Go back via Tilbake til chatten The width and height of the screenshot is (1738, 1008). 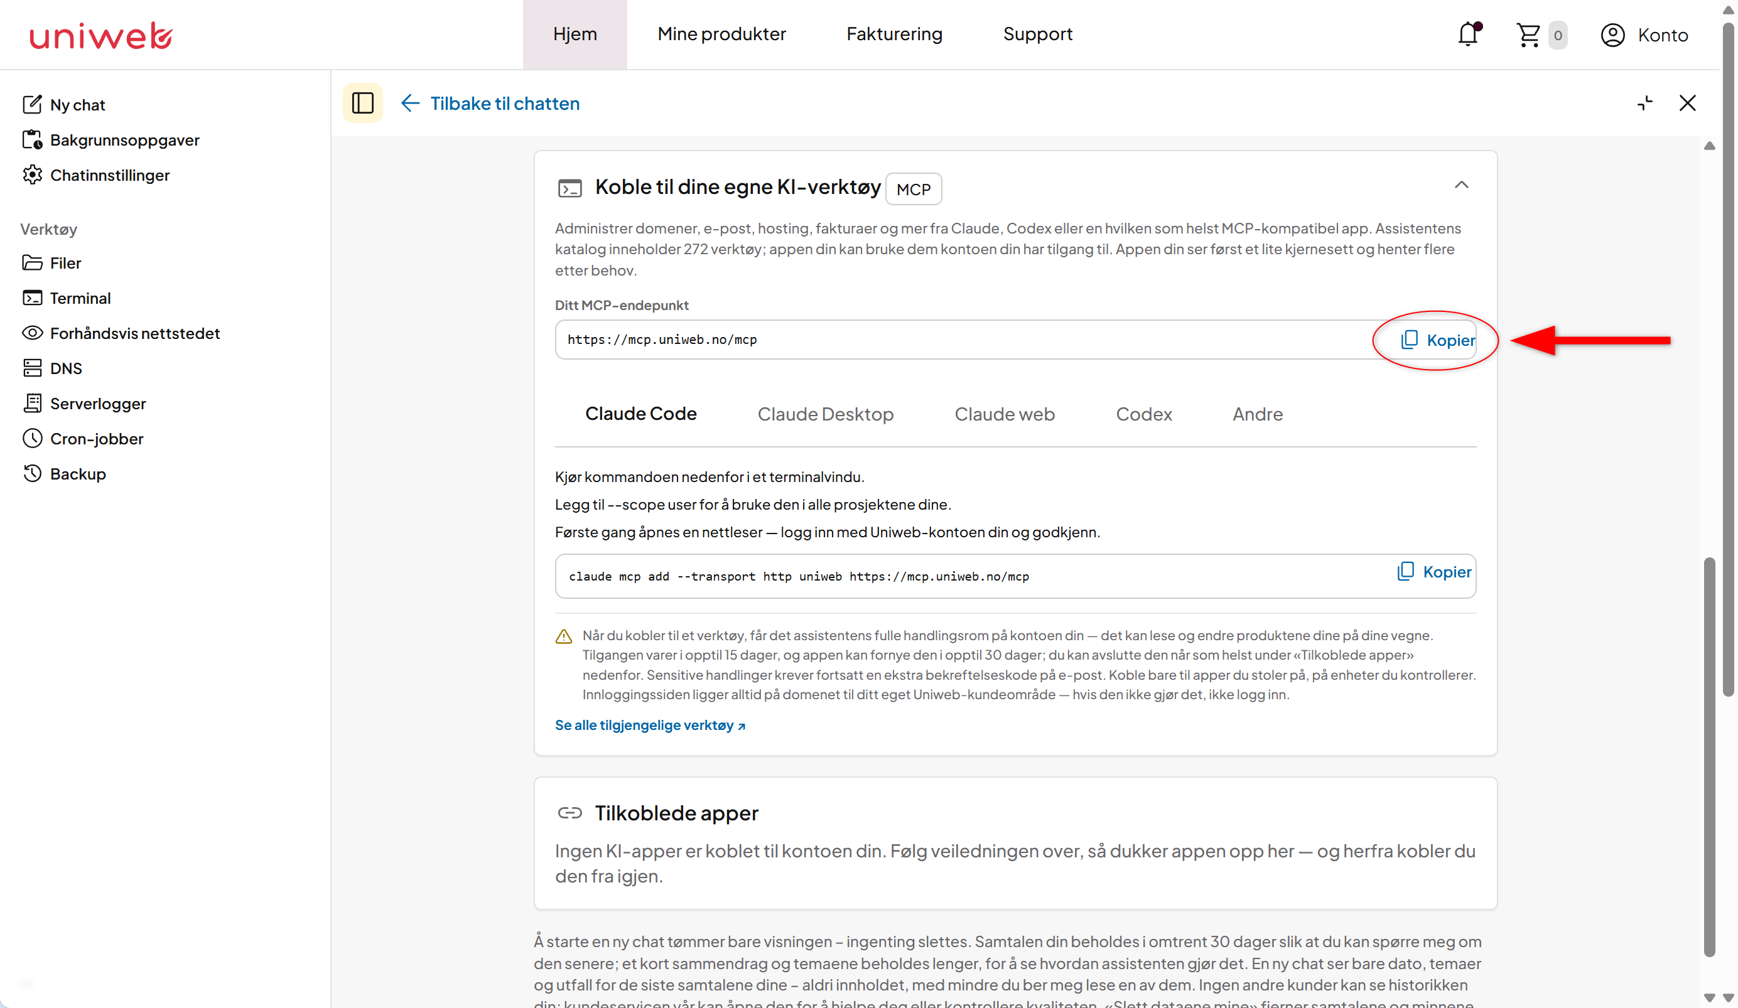click(x=490, y=104)
